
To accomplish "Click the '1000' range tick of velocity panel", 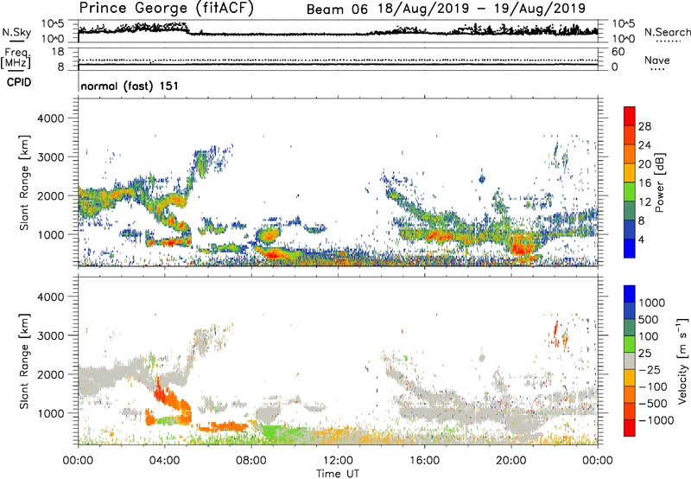I will pyautogui.click(x=50, y=413).
